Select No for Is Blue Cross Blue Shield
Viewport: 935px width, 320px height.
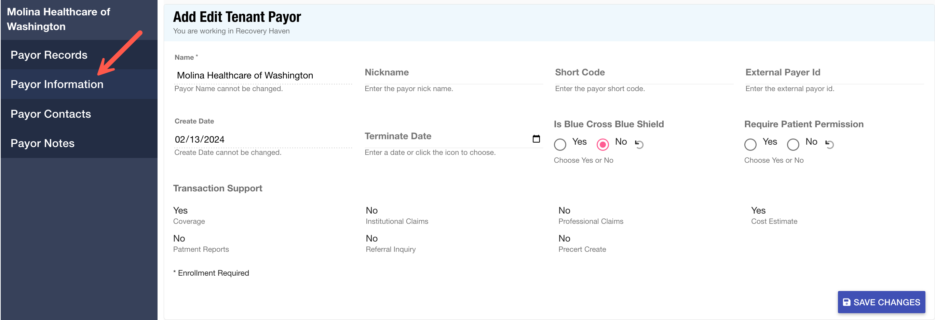point(602,144)
